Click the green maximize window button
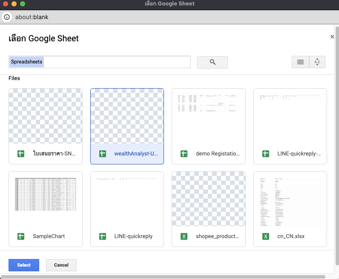Viewport: 339px width, 279px height. point(23,4)
